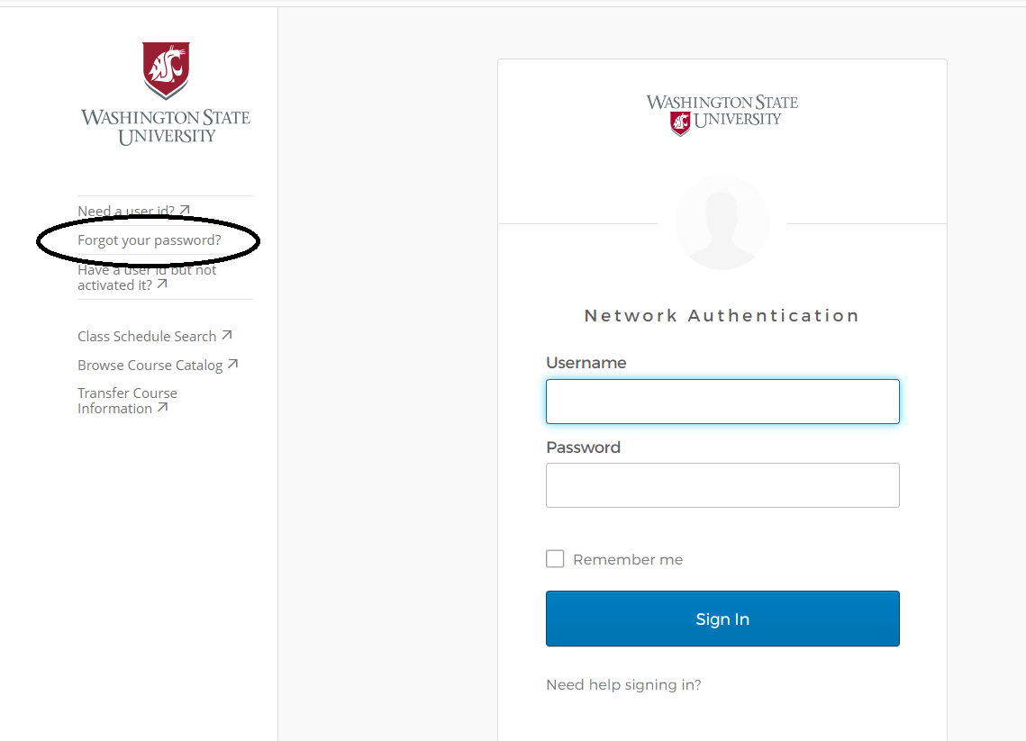
Task: Open Browse Course Catalog link
Action: (150, 365)
